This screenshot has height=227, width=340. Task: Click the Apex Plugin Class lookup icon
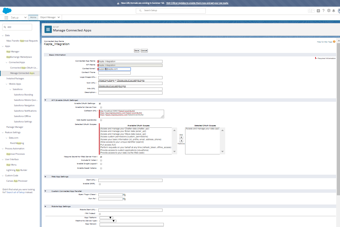(124, 195)
